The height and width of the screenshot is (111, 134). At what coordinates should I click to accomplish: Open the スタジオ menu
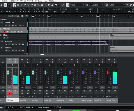[x=13, y=1]
